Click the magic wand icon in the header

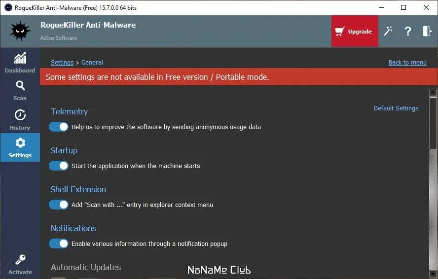pyautogui.click(x=388, y=31)
